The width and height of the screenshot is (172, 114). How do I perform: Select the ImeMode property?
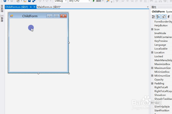[160, 33]
